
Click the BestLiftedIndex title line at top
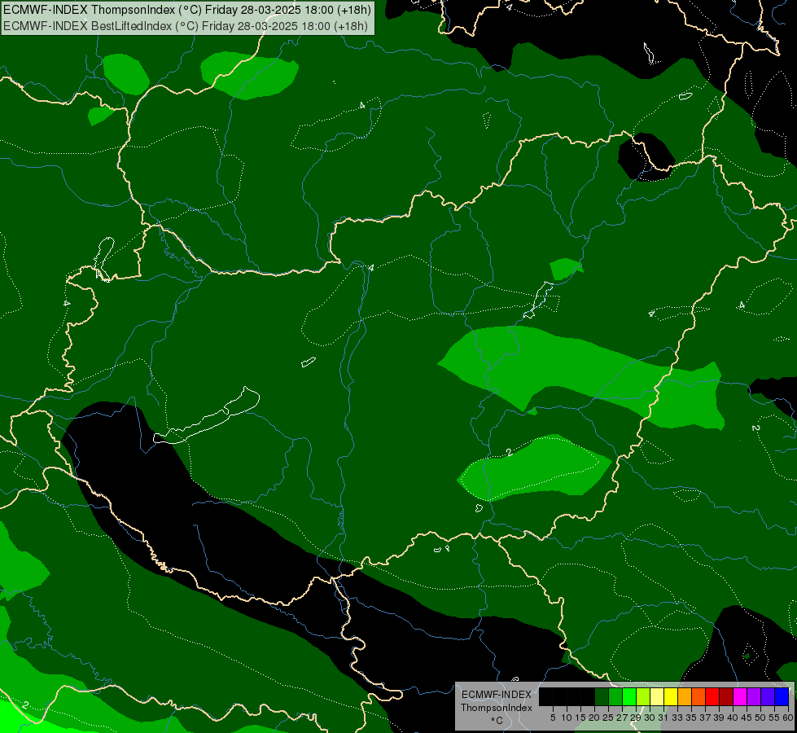pos(186,26)
